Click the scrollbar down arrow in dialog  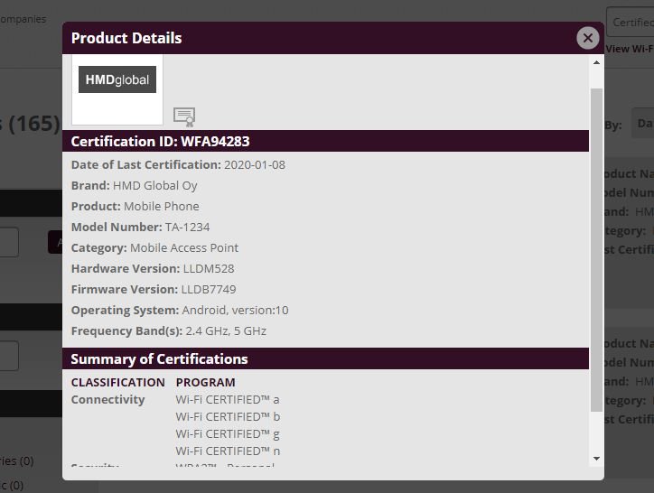pos(596,459)
